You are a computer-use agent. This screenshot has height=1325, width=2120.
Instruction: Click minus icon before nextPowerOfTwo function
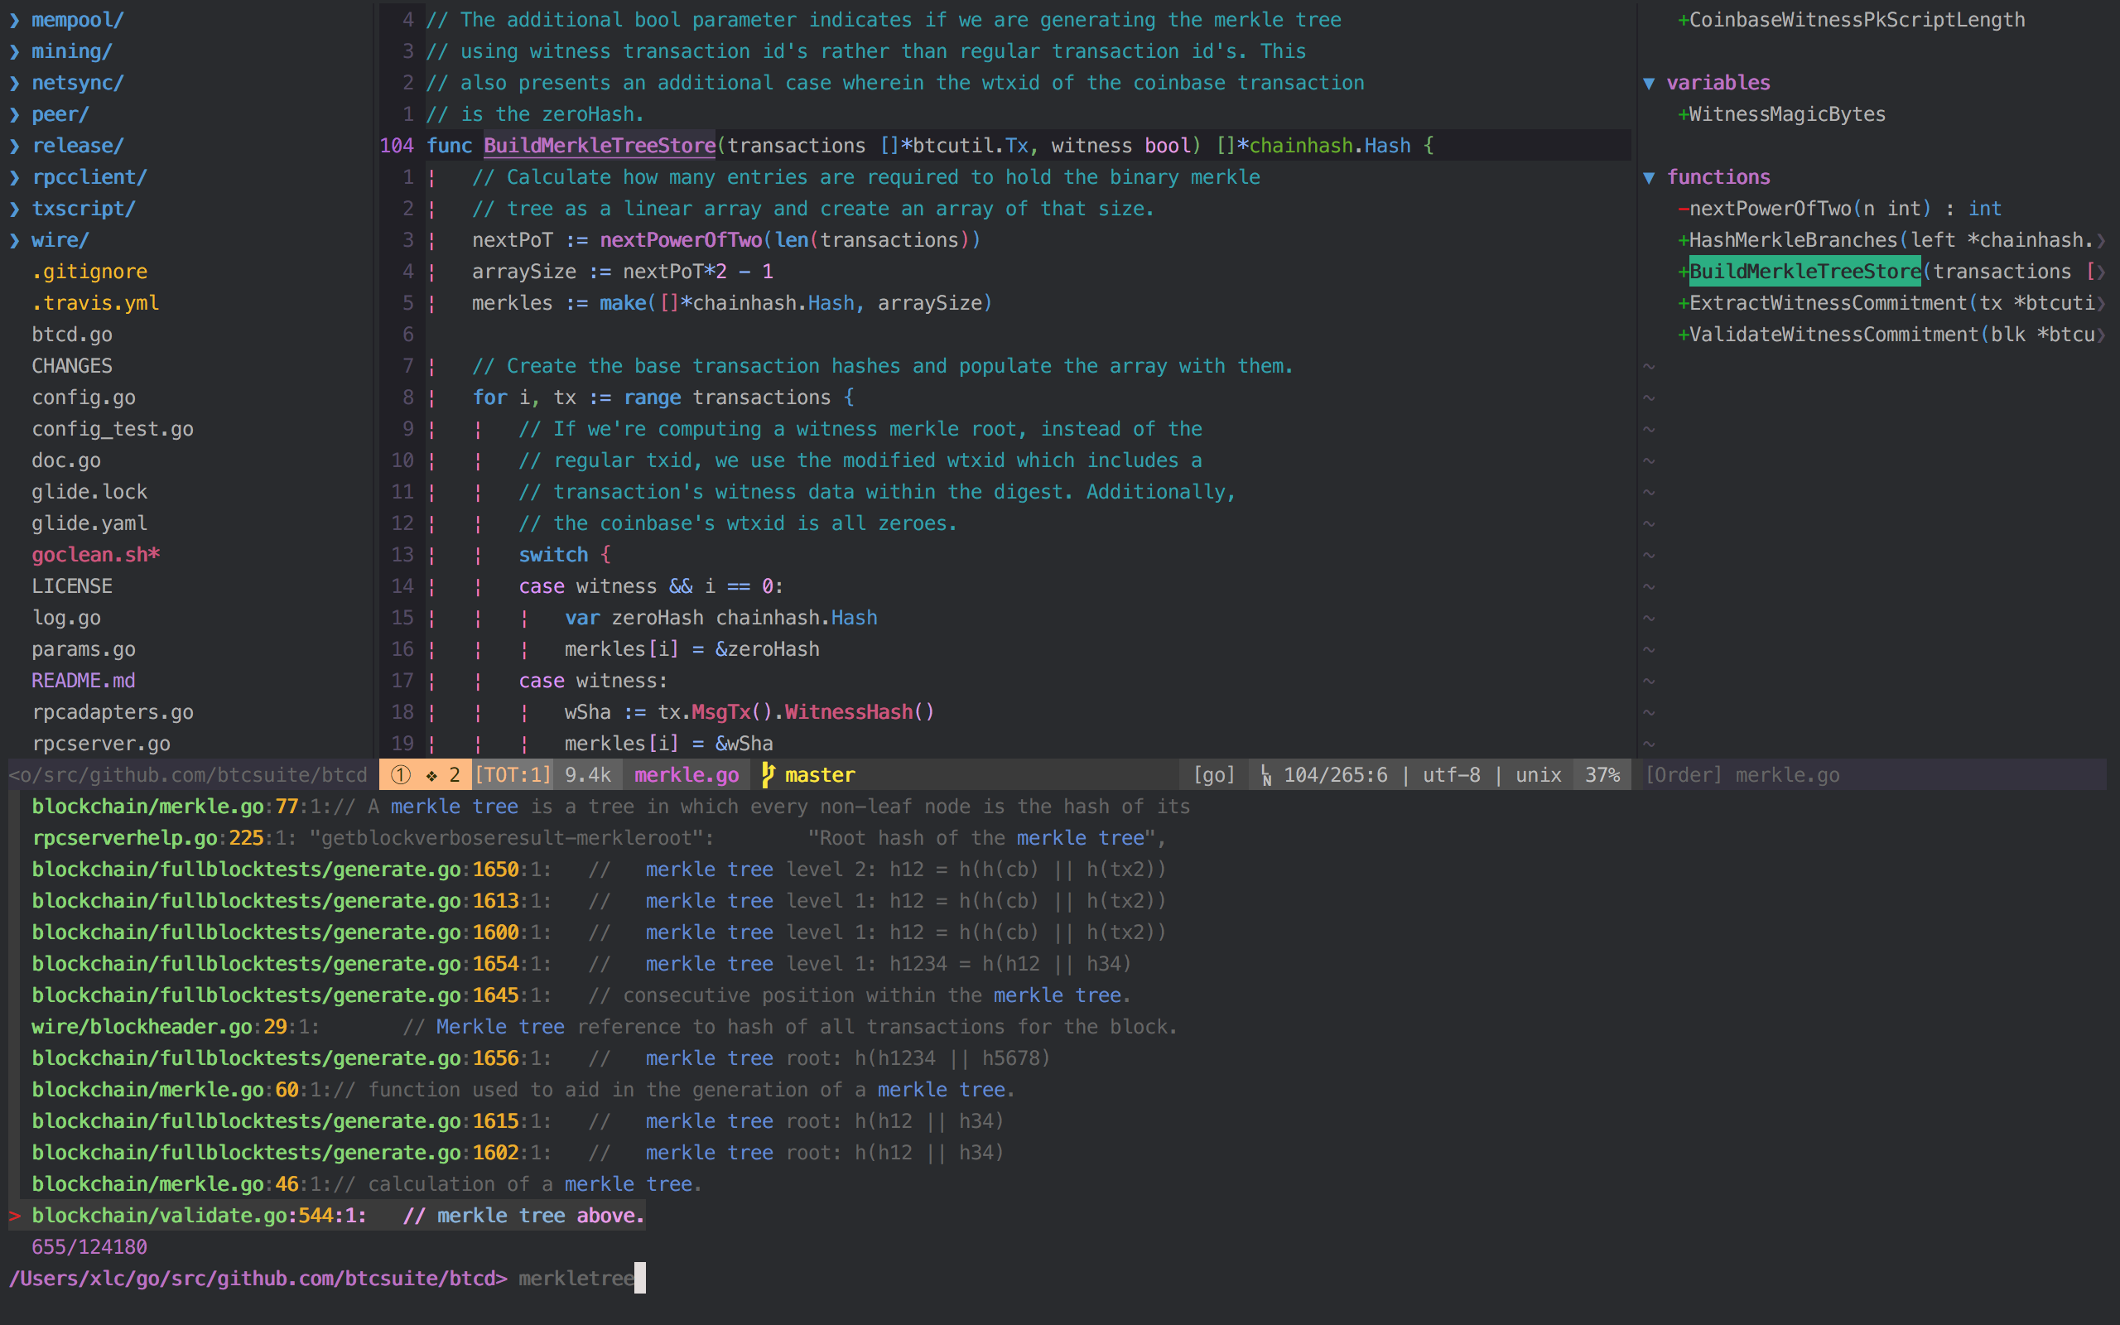pyautogui.click(x=1682, y=209)
